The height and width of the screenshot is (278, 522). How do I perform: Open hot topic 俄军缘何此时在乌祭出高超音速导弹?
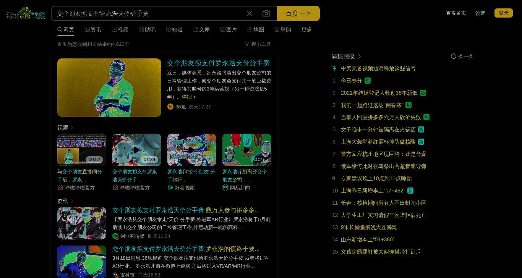(384, 166)
